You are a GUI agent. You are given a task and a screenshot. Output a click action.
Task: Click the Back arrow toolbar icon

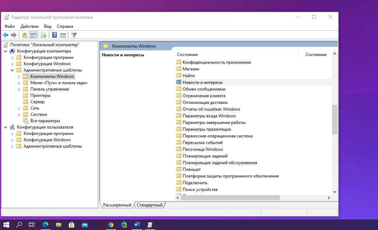[6, 35]
